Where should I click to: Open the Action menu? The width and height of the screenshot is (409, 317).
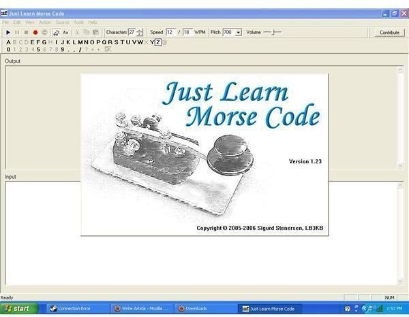coord(45,22)
